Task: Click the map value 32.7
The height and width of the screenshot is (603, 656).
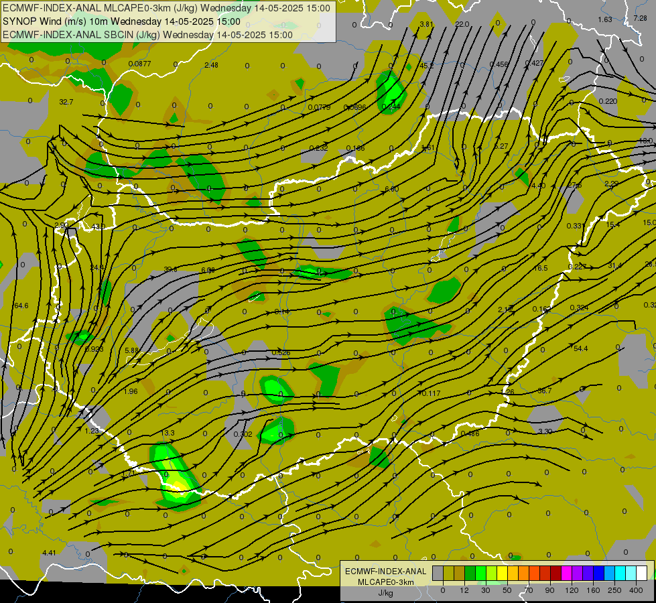Action: (66, 102)
